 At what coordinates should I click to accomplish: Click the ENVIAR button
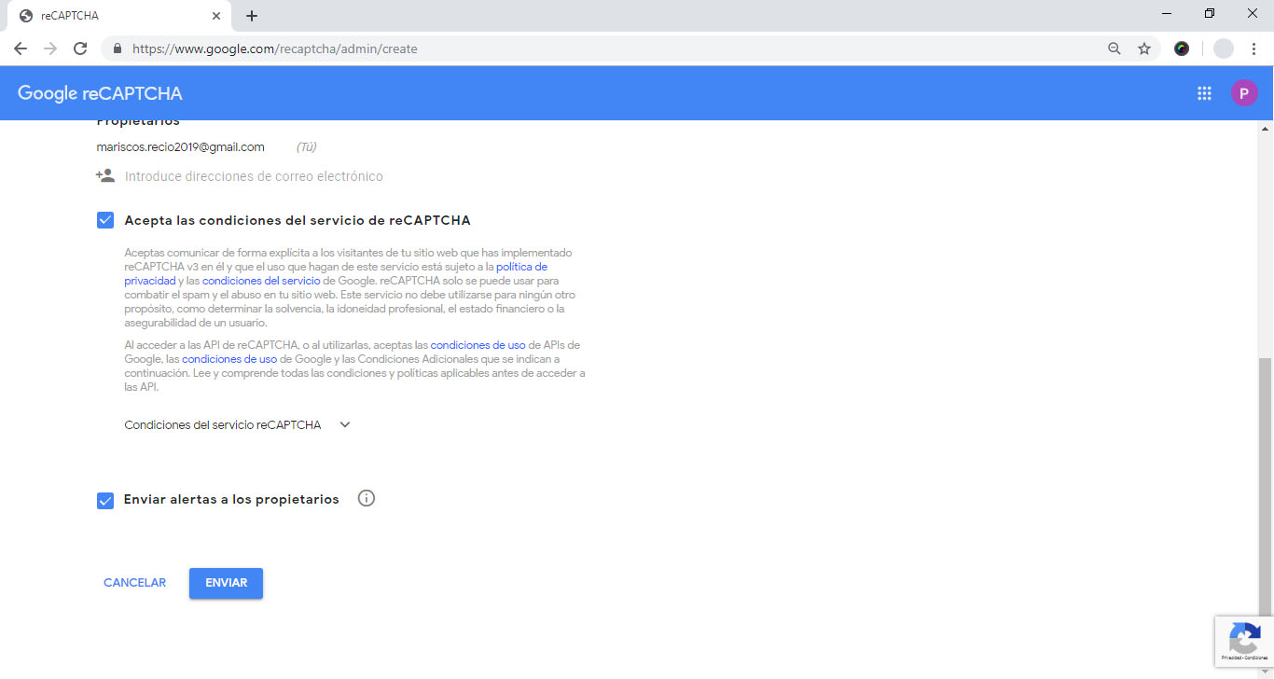pyautogui.click(x=226, y=583)
